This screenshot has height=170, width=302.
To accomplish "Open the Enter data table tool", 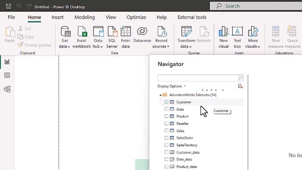I will [126, 37].
